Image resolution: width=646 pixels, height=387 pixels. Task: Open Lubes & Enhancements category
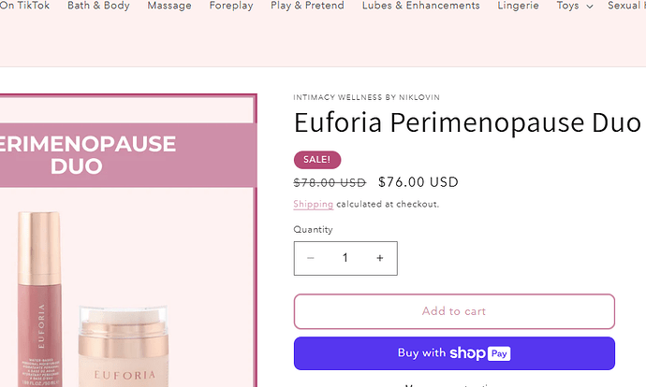[421, 6]
